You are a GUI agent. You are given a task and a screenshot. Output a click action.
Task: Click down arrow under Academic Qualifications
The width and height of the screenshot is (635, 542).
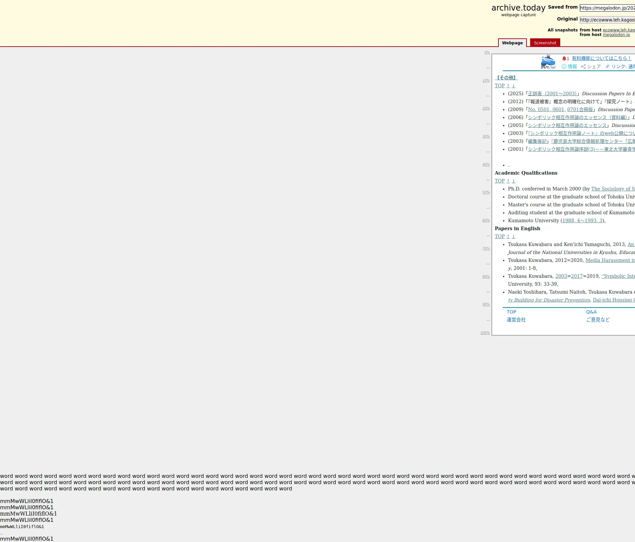coord(514,181)
